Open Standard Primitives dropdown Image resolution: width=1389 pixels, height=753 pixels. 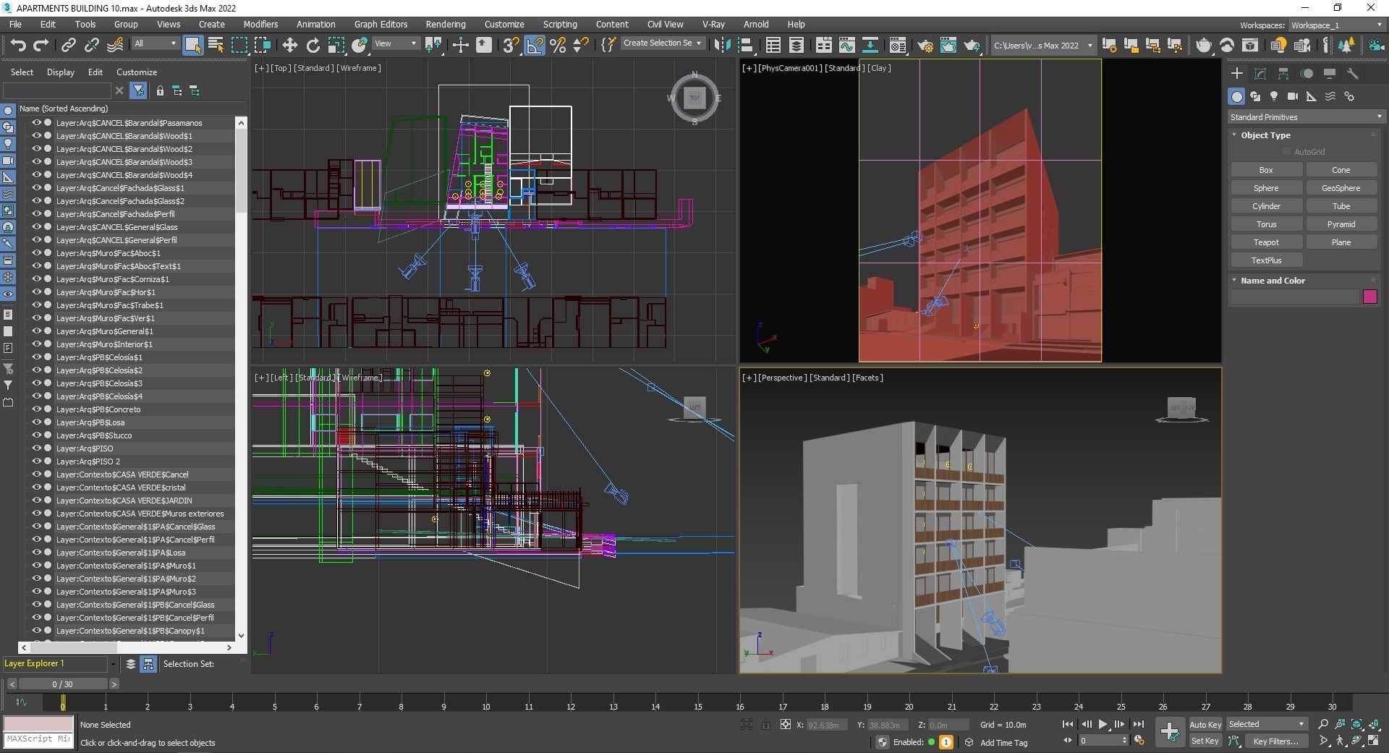coord(1306,116)
